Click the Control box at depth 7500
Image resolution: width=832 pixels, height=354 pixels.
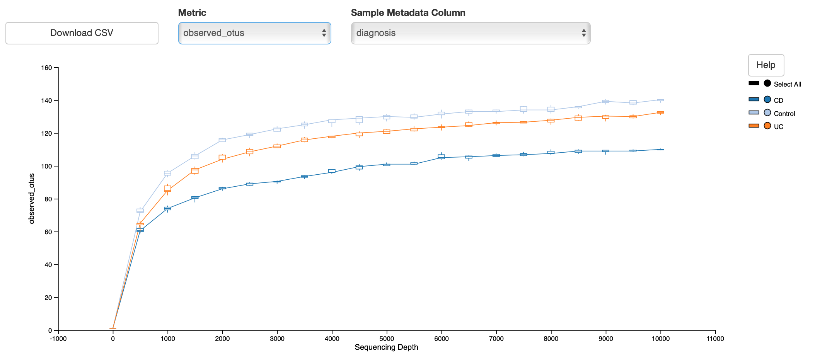point(523,109)
